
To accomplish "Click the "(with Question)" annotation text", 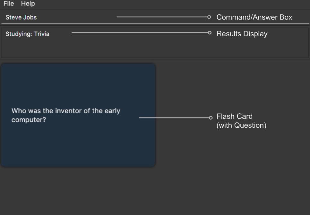I will 241,125.
